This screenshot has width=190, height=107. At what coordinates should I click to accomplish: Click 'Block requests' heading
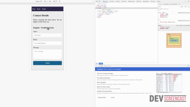101,82
